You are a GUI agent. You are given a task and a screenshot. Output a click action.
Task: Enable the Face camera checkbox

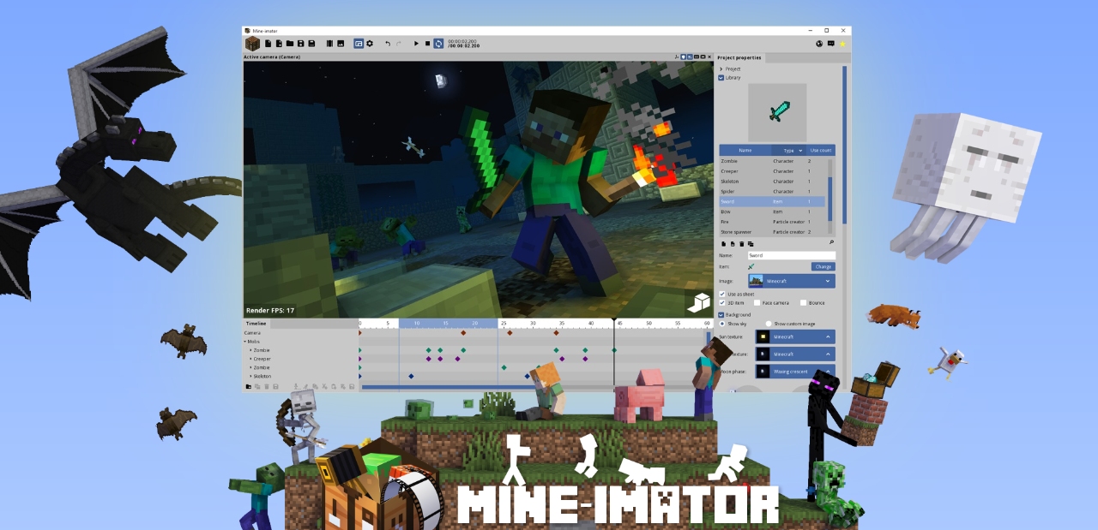coord(757,302)
